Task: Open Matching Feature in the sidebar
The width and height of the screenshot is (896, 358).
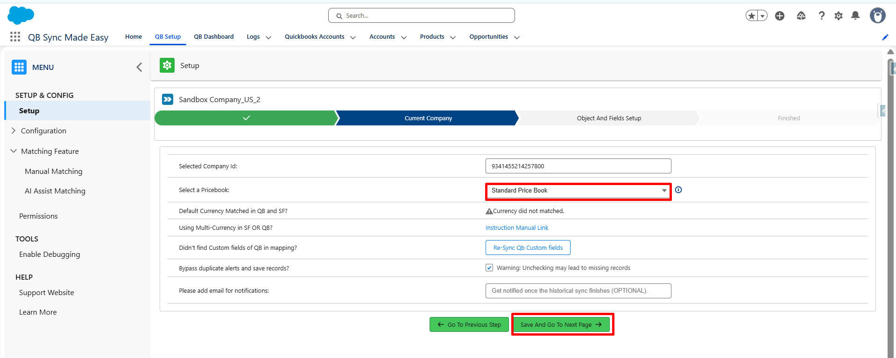Action: coord(50,151)
